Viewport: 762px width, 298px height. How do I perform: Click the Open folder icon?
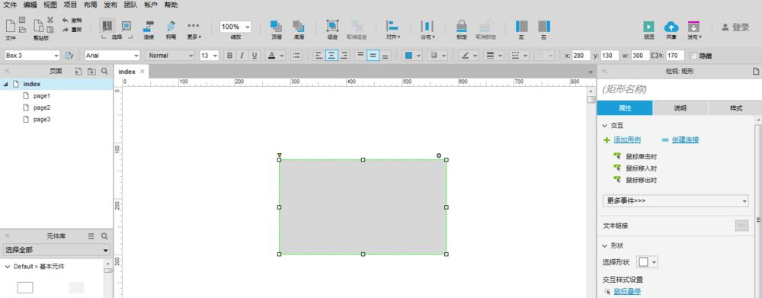[22, 30]
